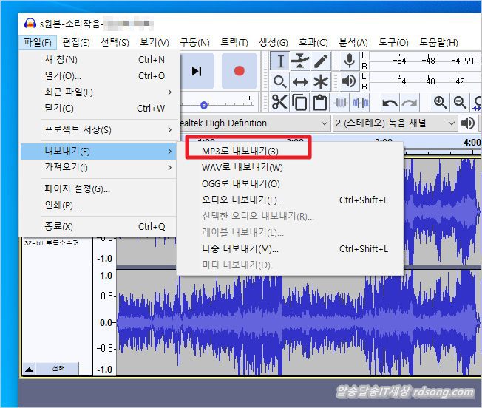Click the Trim audio icon

[340, 103]
